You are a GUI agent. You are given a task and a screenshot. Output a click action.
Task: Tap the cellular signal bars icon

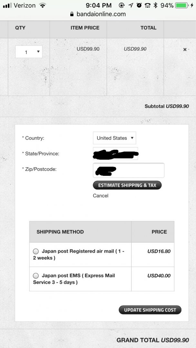click(x=7, y=5)
